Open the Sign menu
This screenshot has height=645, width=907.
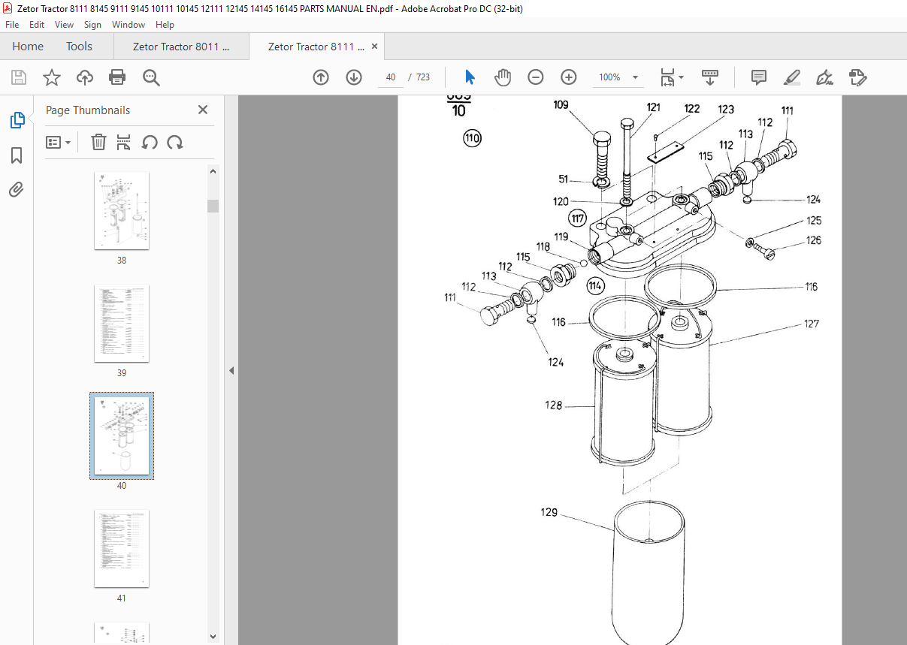(x=92, y=25)
